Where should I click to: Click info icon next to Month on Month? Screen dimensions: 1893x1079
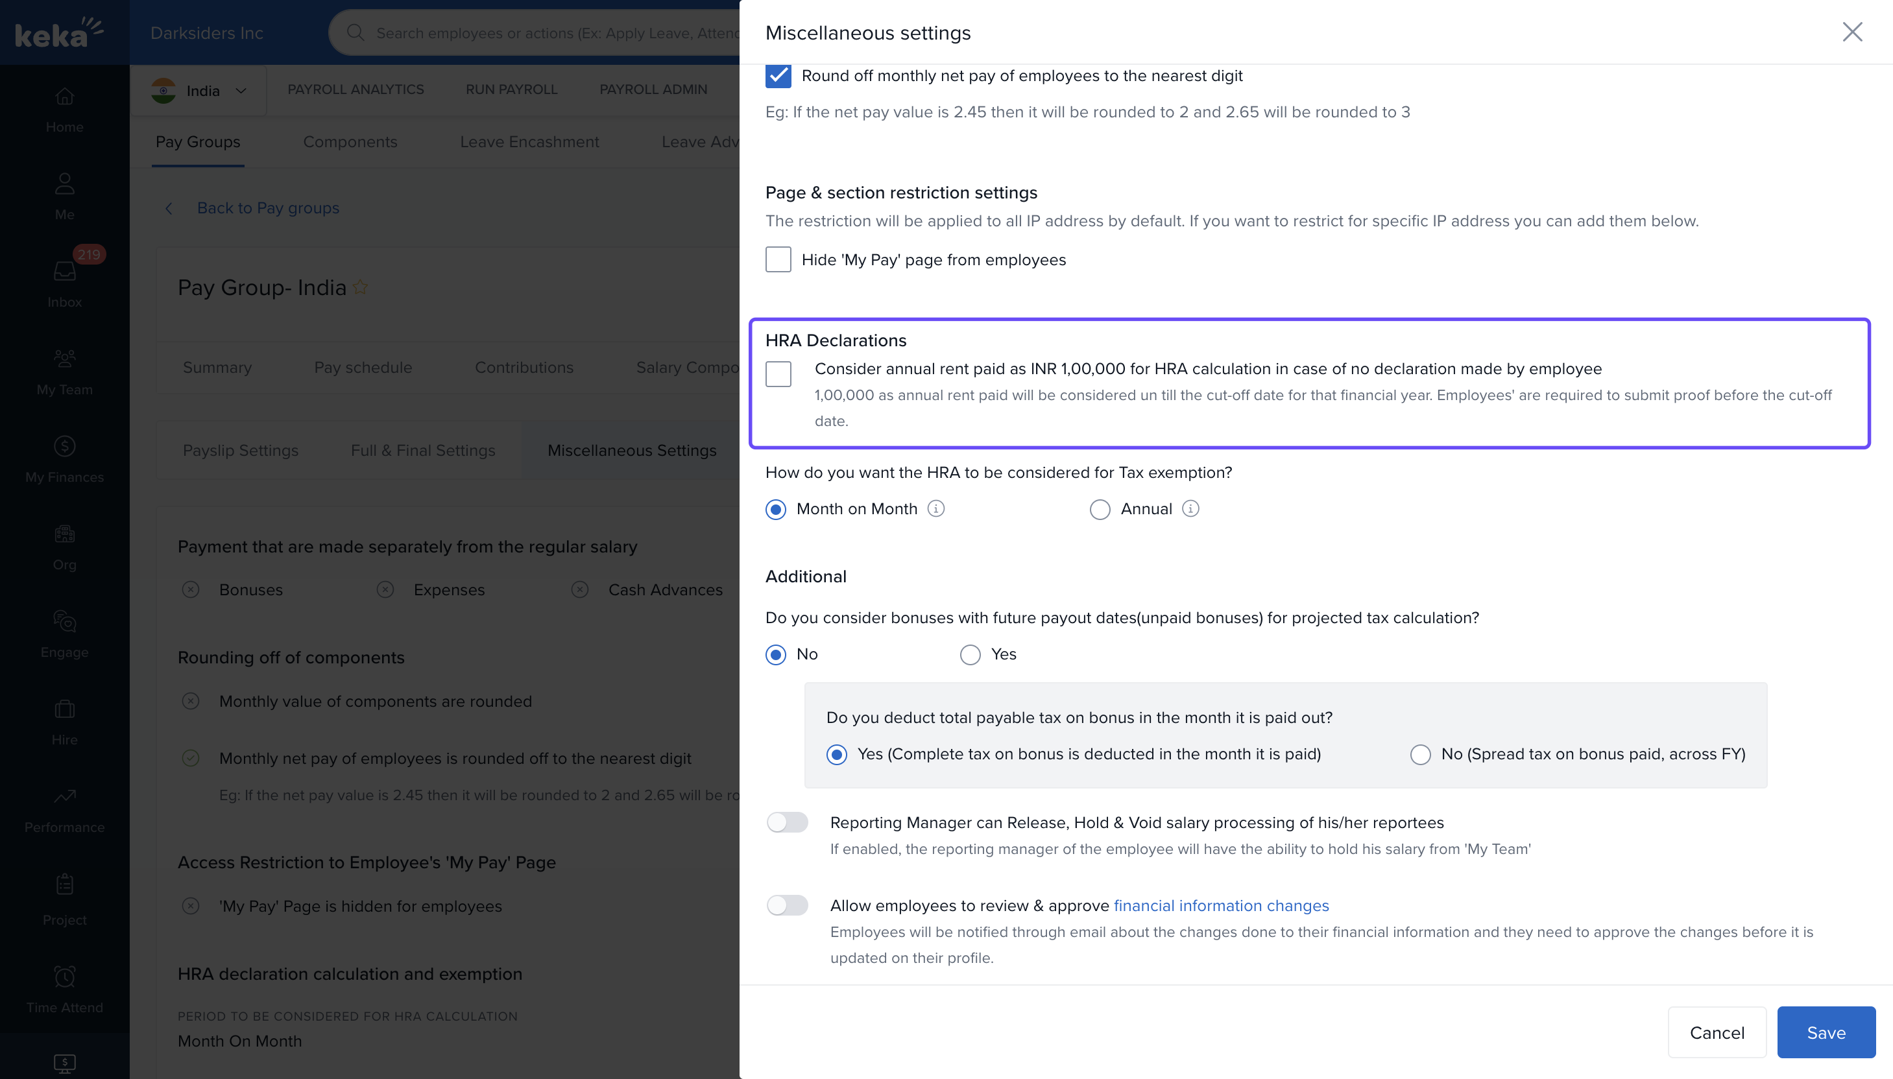click(936, 508)
